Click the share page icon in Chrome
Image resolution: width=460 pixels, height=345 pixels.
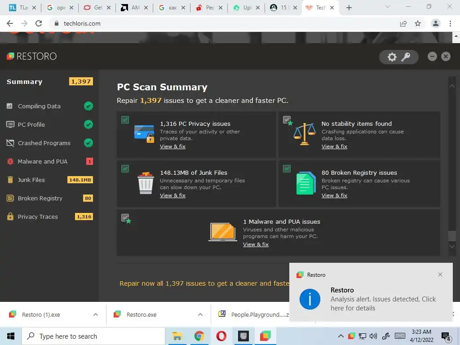tap(403, 23)
